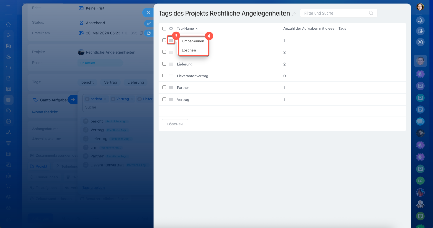Tick the checkbox of the first tag row
The height and width of the screenshot is (228, 433).
(164, 40)
